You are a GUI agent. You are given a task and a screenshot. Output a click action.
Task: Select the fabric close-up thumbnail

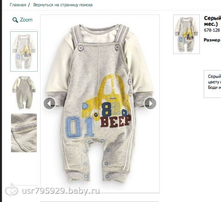(24, 133)
